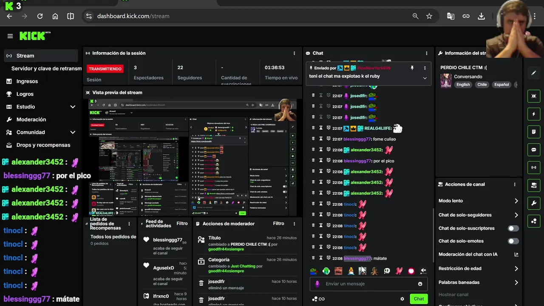This screenshot has height=306, width=544.
Task: Toggle Chat de solo-suscriptores switch
Action: tap(513, 228)
